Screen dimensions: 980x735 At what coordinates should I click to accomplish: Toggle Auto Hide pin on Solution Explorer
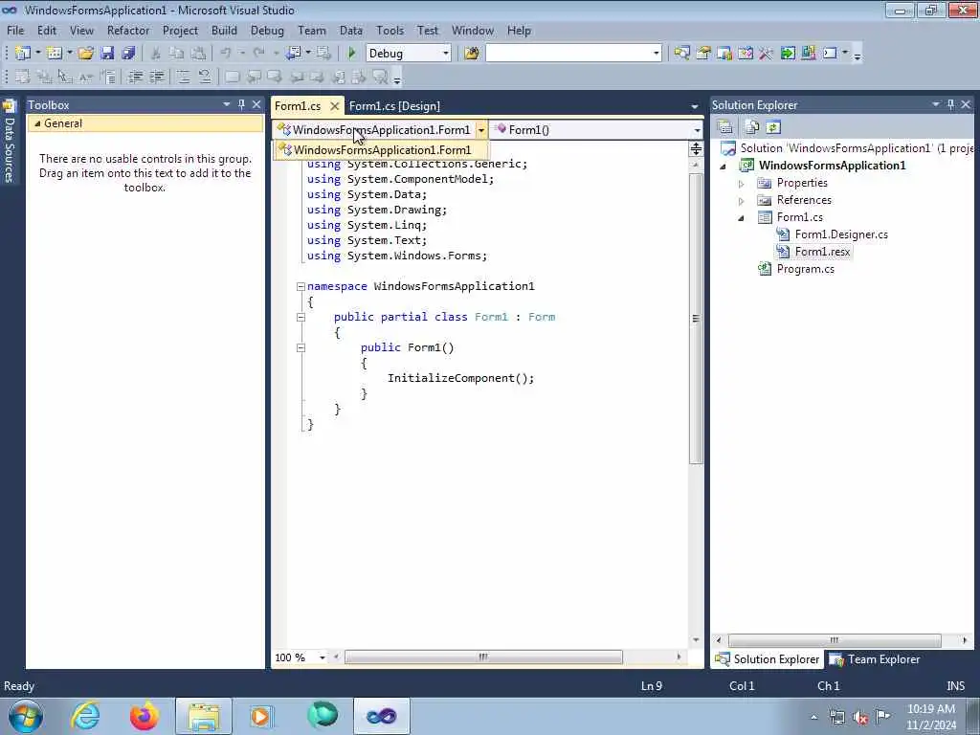(x=950, y=104)
